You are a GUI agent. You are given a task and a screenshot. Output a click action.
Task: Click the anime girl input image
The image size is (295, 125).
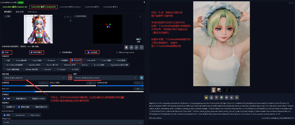[38, 29]
